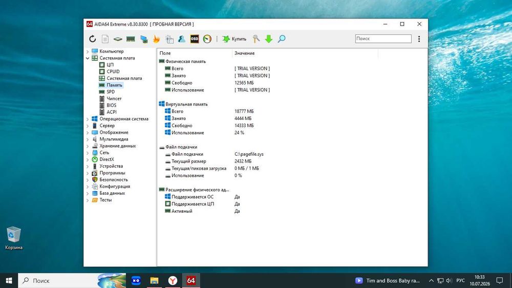
Task: Expand the Компьютер tree node
Action: 88,51
